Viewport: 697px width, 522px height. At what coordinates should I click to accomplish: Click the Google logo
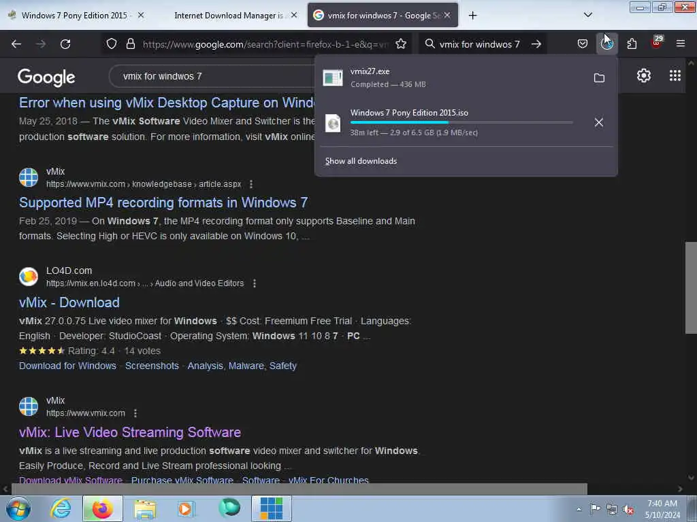click(x=46, y=77)
